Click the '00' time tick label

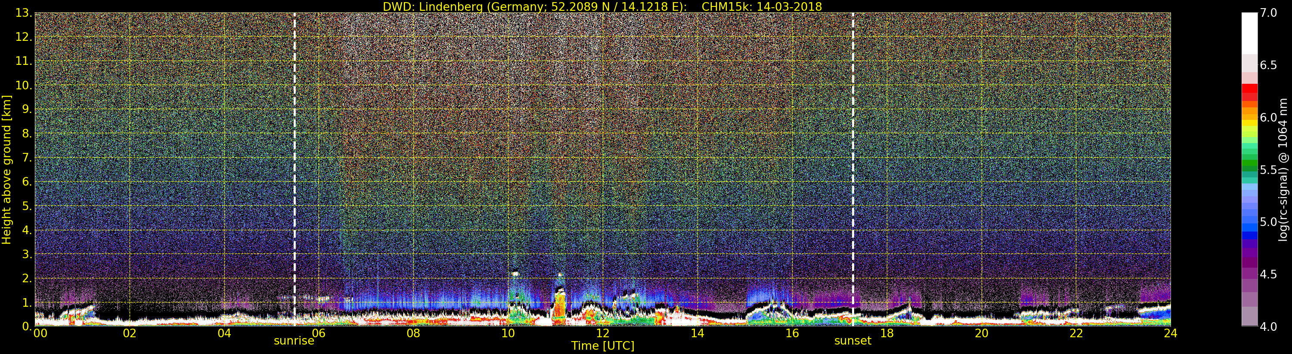[x=40, y=333]
